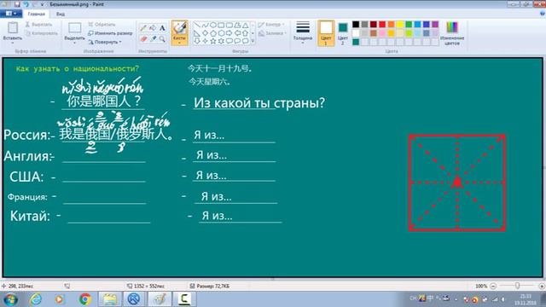Viewport: 546px width, 307px height.
Task: Pick the red color swatch
Action: tap(382, 25)
